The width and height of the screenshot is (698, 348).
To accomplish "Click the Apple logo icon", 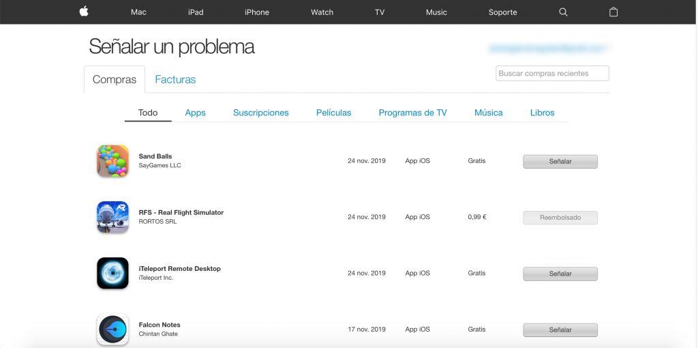I will coord(84,12).
